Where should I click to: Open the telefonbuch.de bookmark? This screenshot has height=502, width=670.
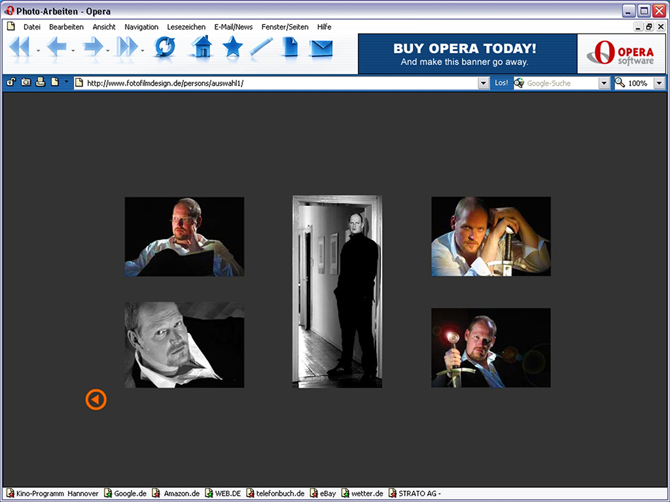point(275,494)
